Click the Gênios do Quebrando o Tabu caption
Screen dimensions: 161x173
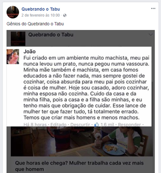pyautogui.click(x=35, y=24)
